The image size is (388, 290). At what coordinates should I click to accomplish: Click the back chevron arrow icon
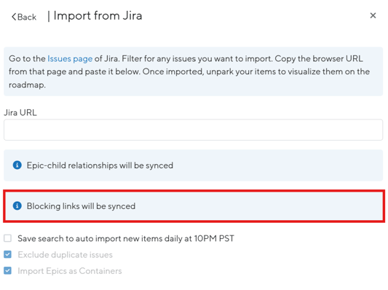coord(14,17)
